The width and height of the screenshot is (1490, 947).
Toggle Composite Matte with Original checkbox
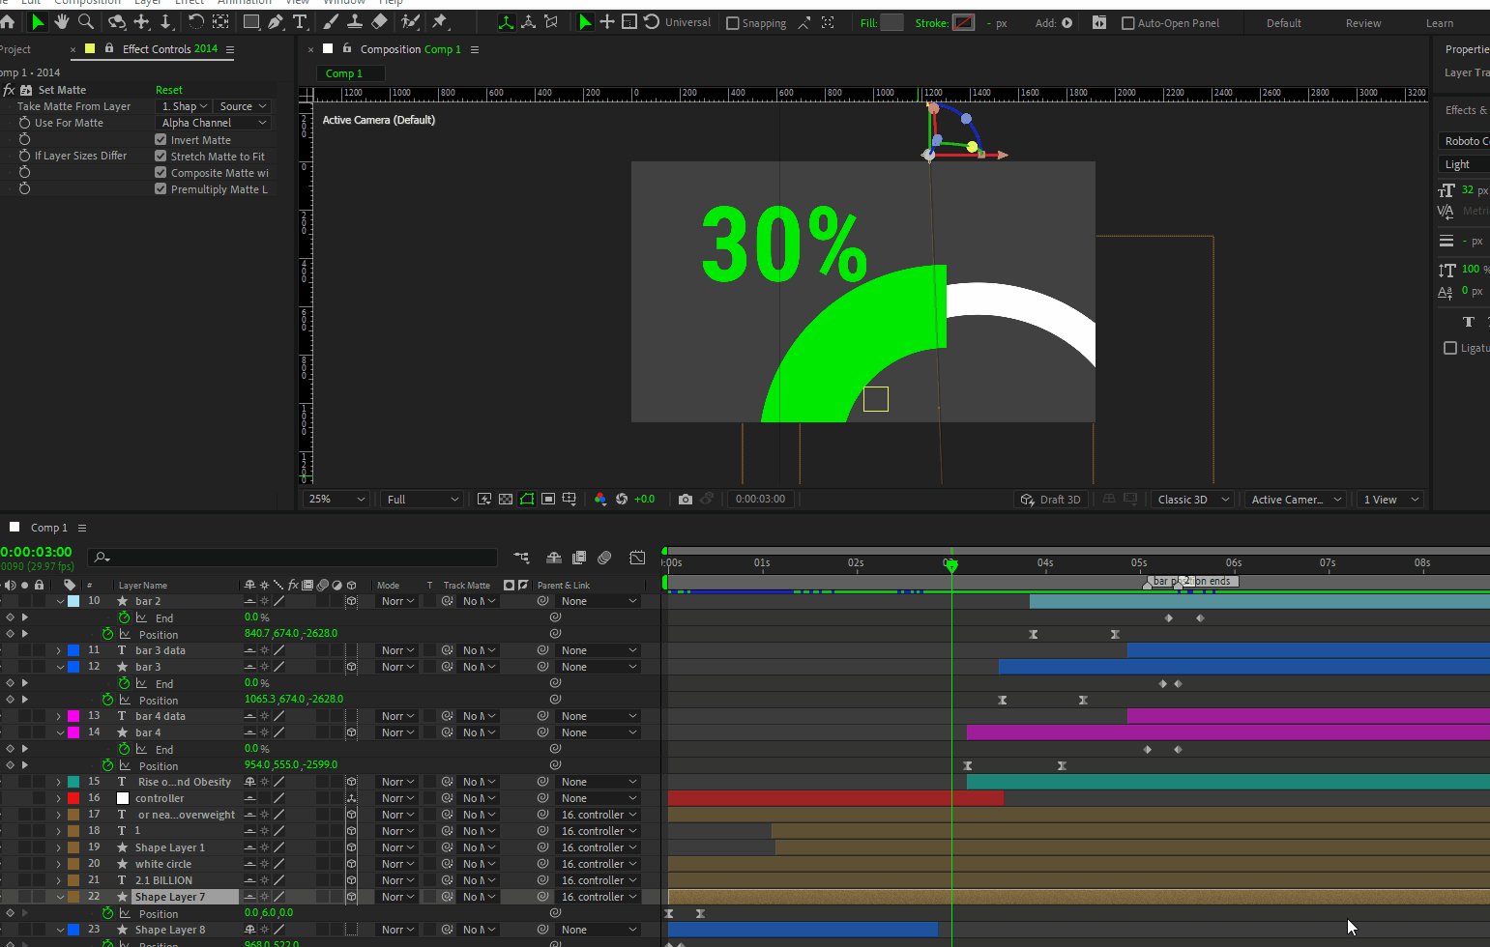161,172
